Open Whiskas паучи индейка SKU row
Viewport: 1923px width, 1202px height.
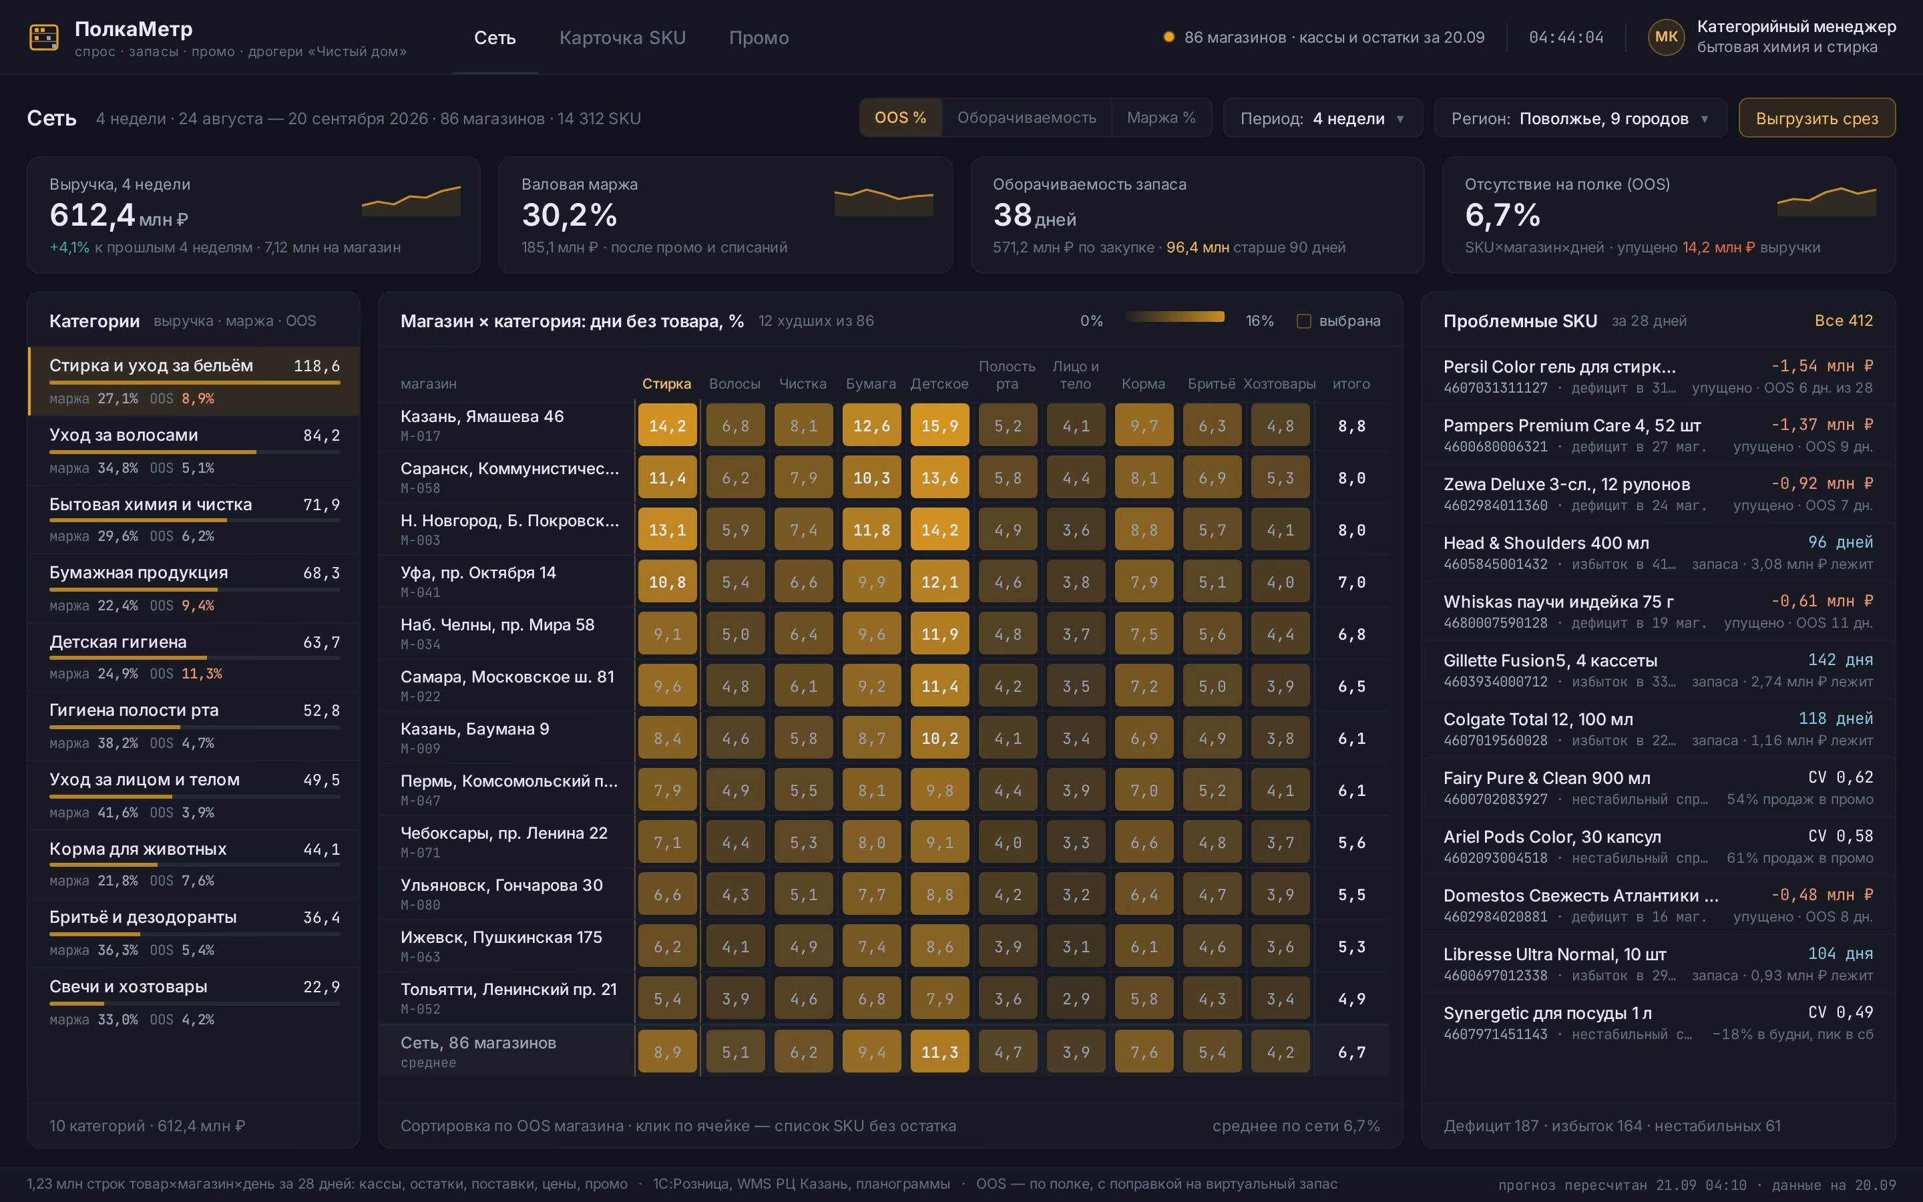1658,611
